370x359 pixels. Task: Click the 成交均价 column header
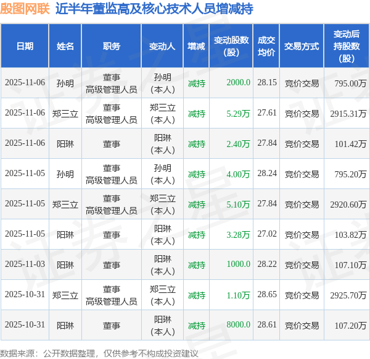(266, 46)
